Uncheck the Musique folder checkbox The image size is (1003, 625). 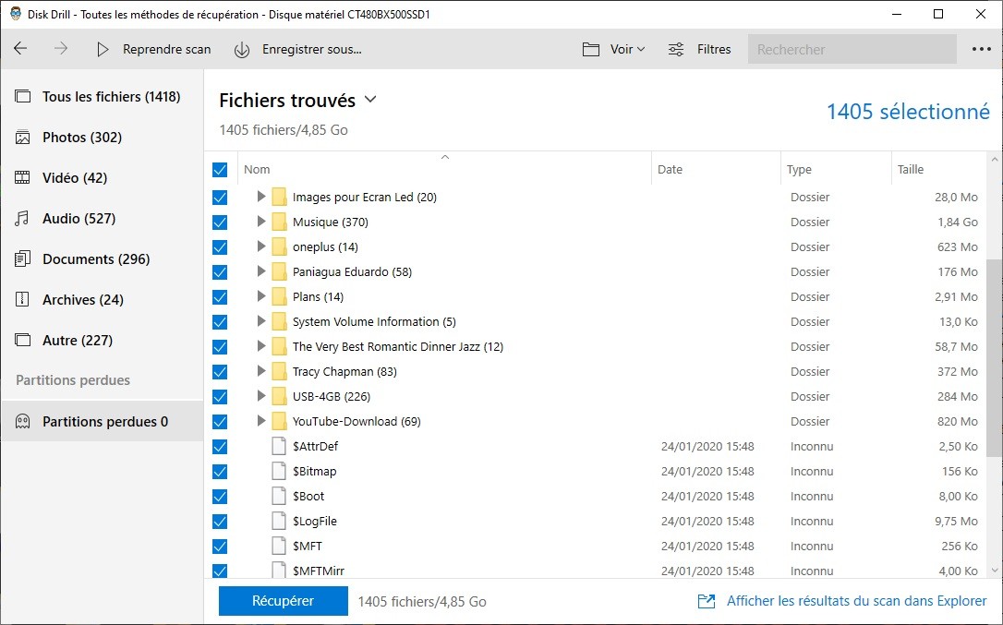coord(220,222)
